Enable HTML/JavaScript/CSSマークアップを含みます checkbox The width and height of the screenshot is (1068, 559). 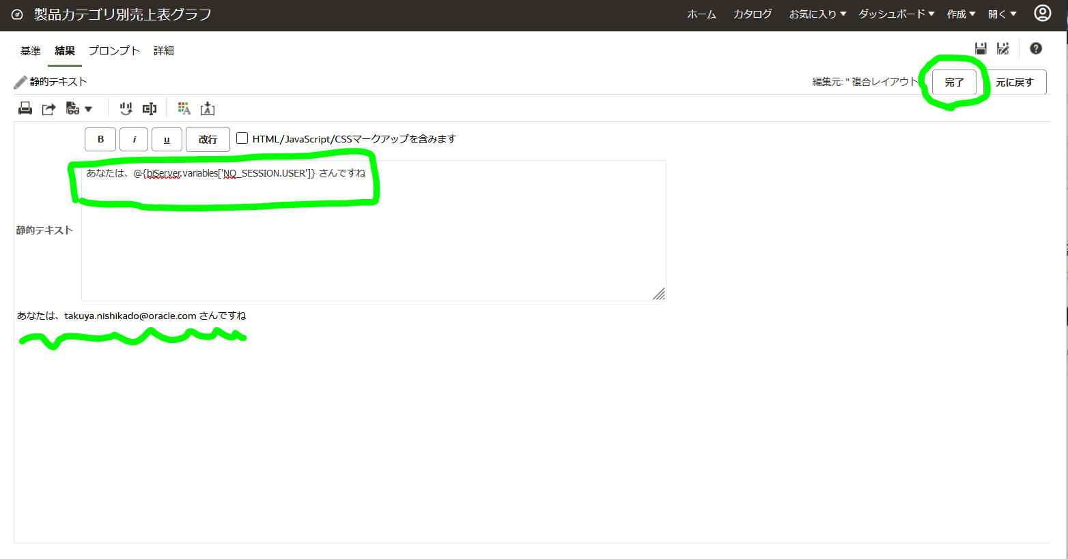click(242, 138)
